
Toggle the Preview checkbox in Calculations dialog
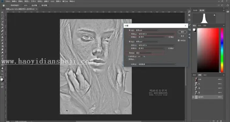tap(179, 41)
